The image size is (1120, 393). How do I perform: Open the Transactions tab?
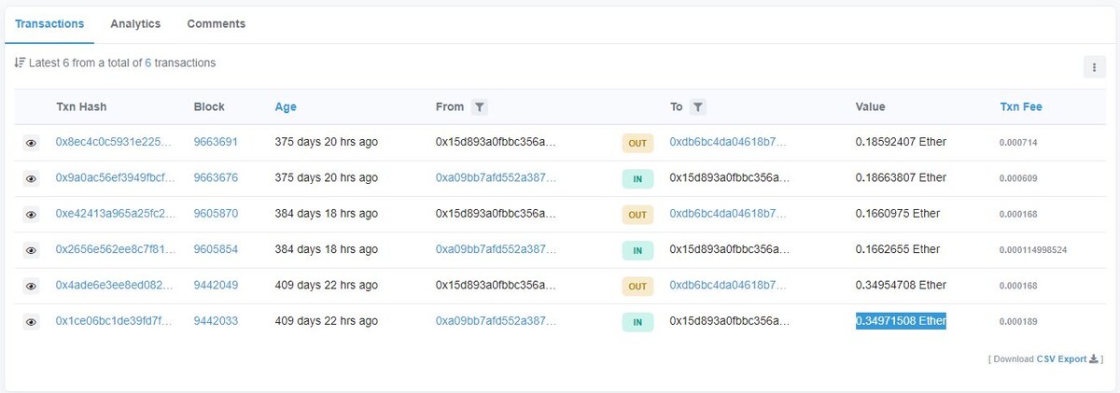(49, 24)
